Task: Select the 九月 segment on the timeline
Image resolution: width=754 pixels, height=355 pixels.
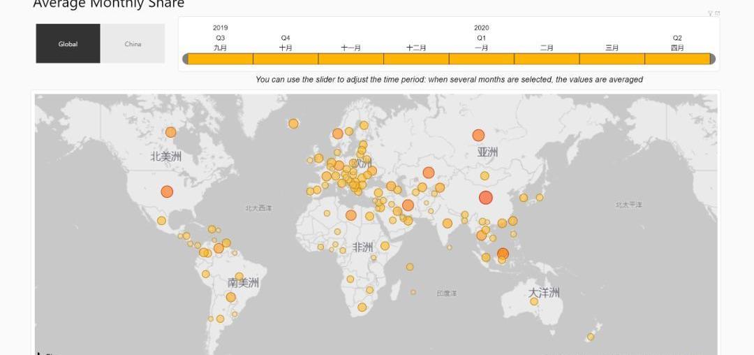Action: [220, 59]
